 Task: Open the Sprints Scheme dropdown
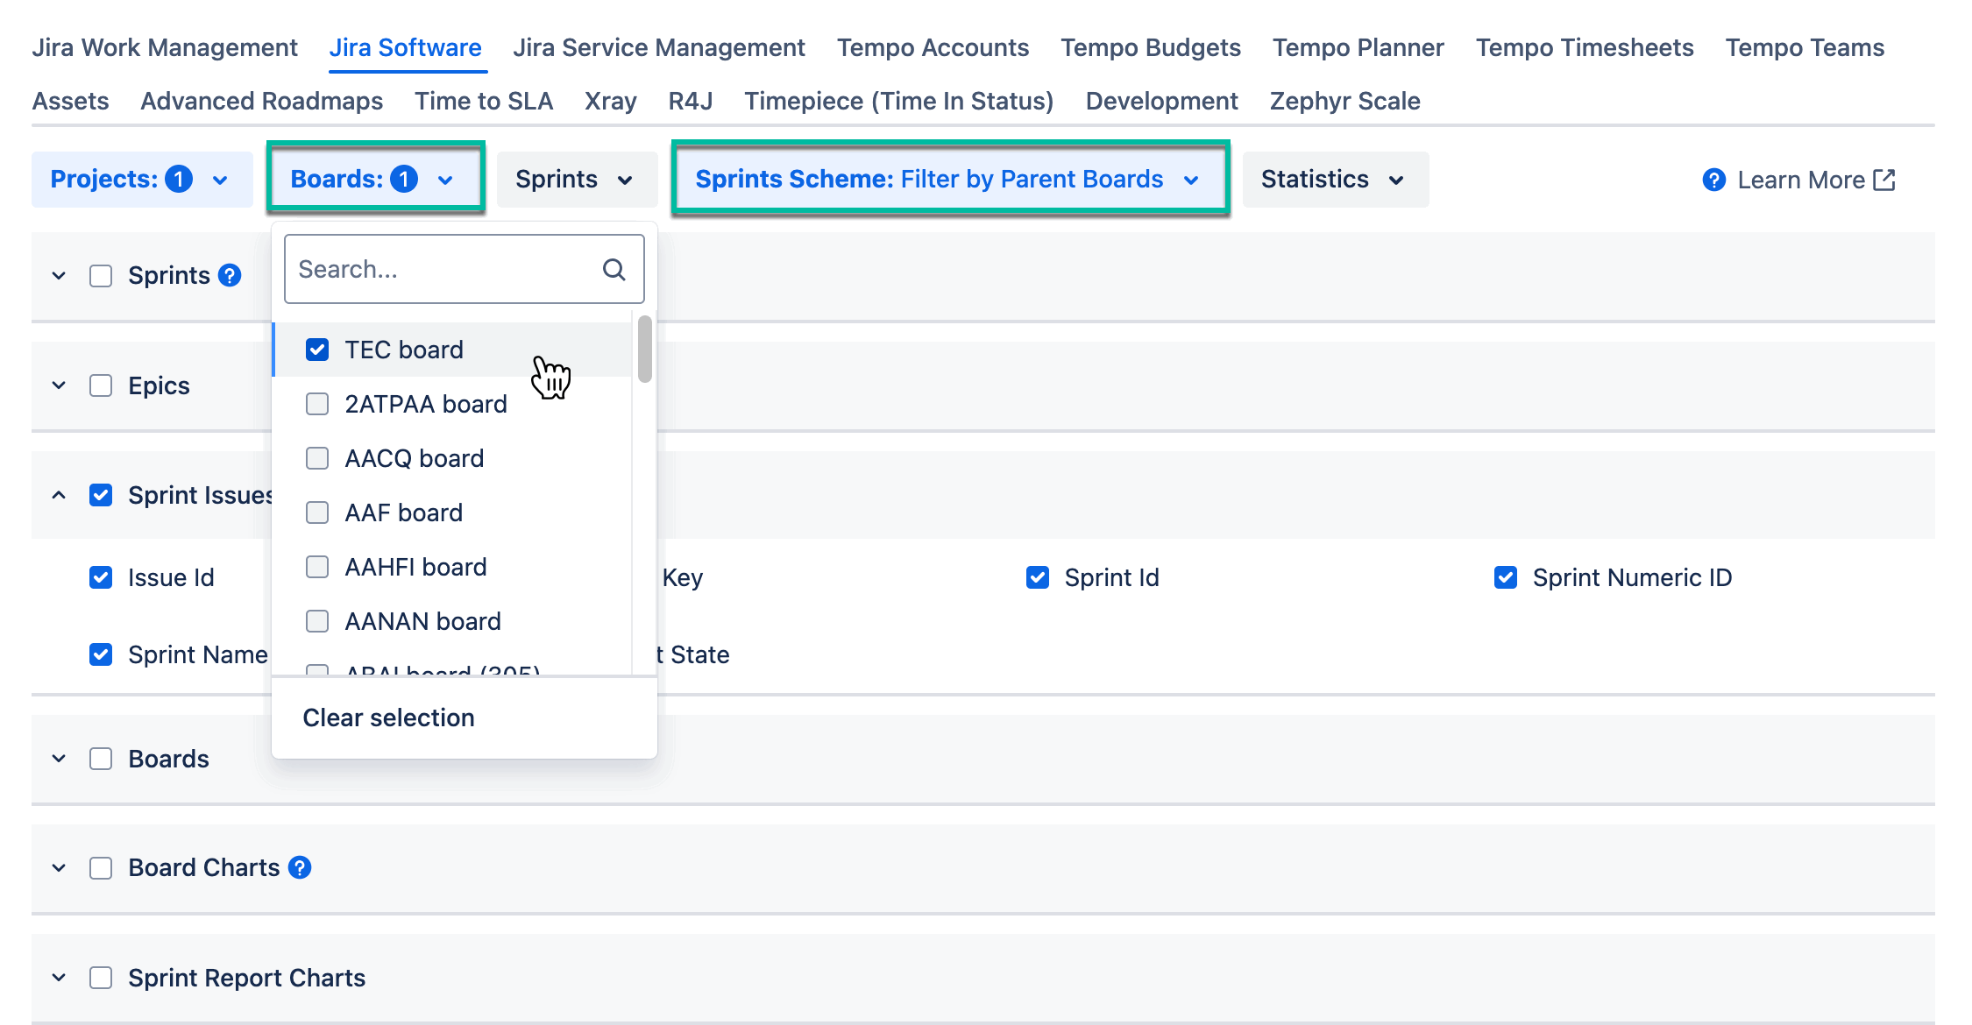point(950,179)
